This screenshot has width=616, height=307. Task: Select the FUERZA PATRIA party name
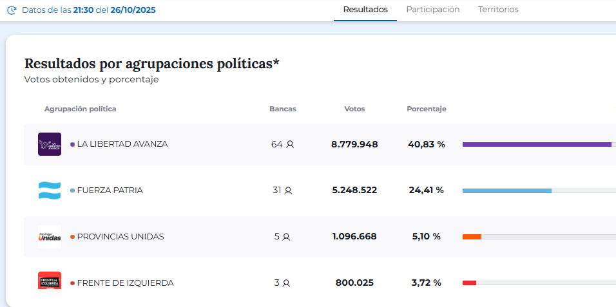[110, 191]
